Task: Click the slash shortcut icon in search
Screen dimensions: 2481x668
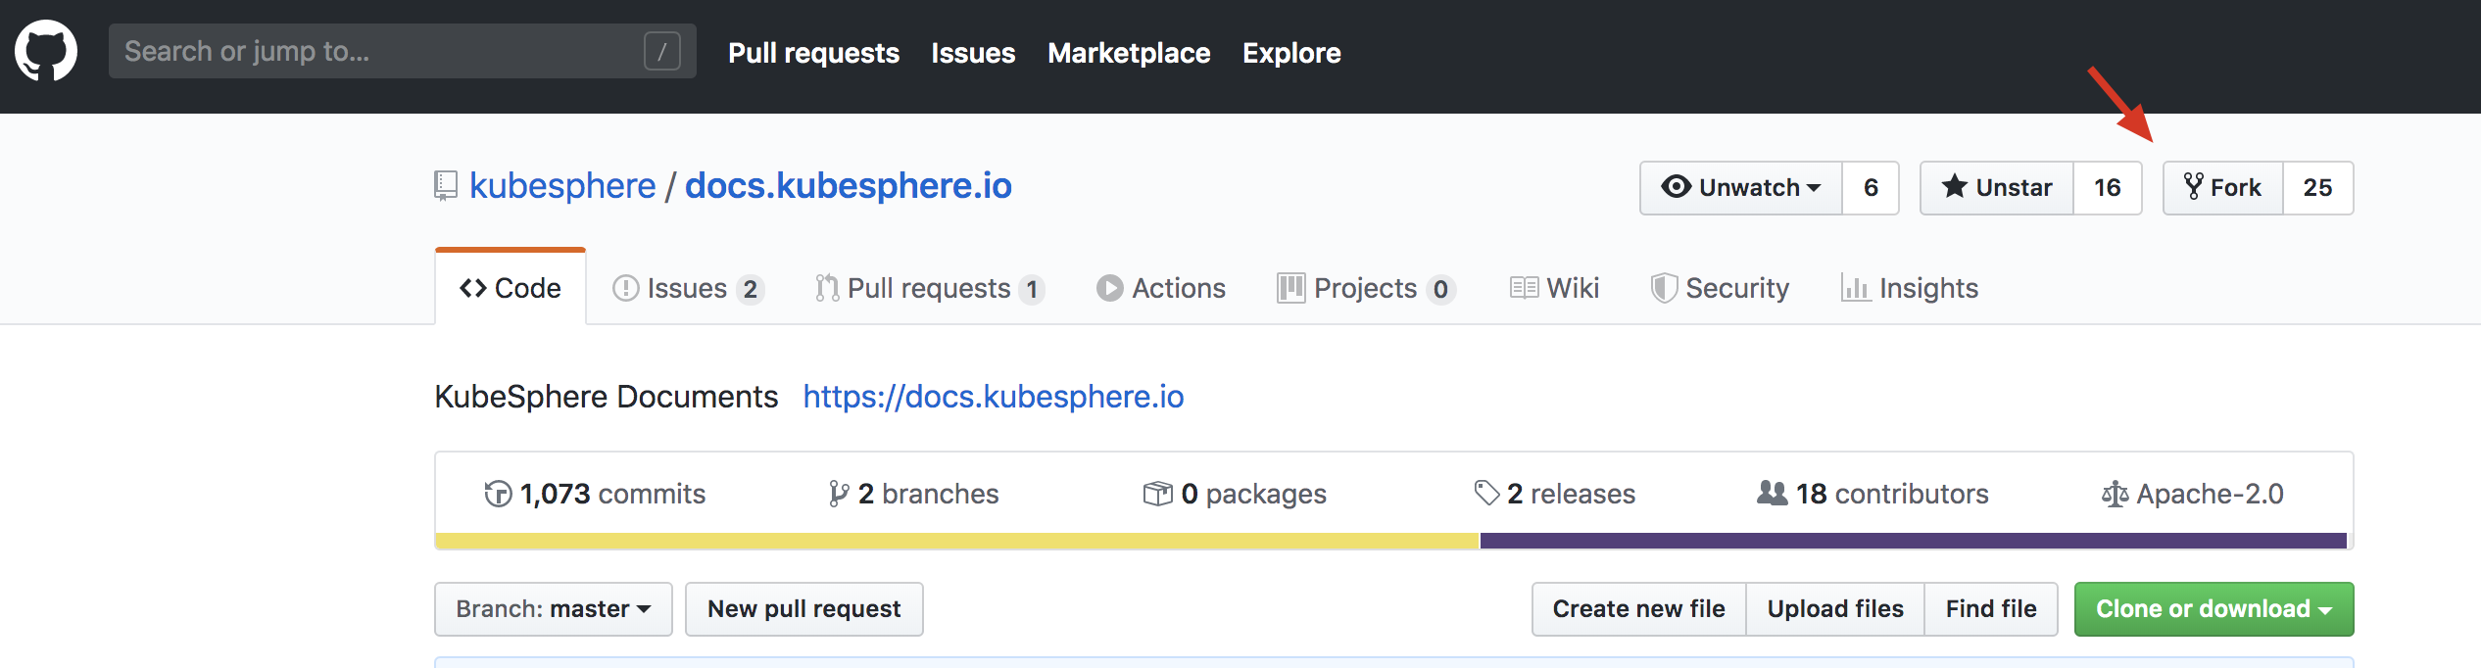Action: tap(662, 51)
